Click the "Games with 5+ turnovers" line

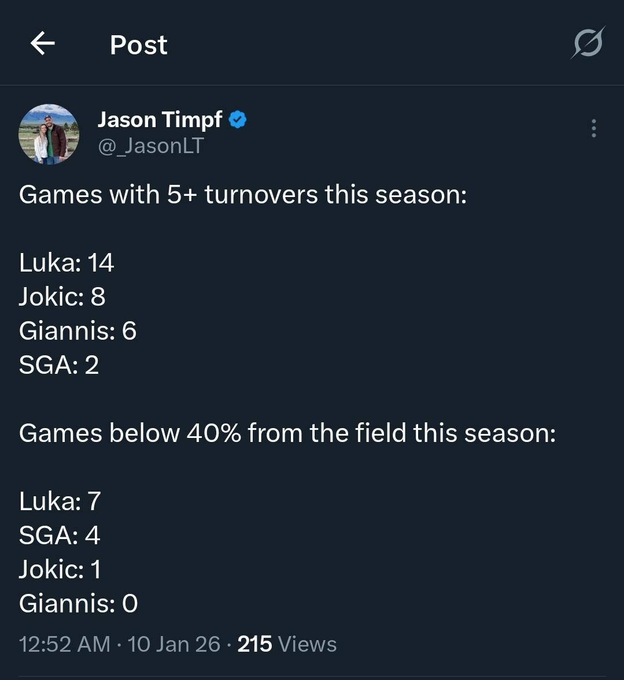point(243,195)
